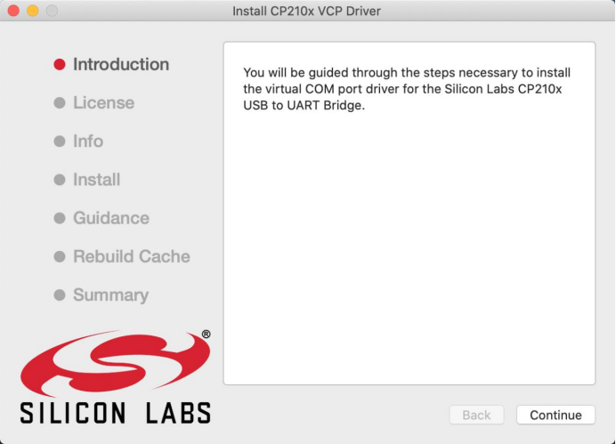Screen dimensions: 616x444
Task: Click the SILICON LABS wordmark text
Action: (116, 413)
